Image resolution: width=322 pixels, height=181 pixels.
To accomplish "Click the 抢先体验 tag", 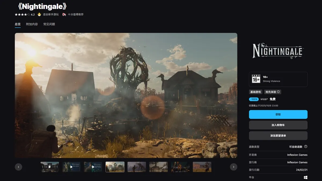I will (273, 92).
